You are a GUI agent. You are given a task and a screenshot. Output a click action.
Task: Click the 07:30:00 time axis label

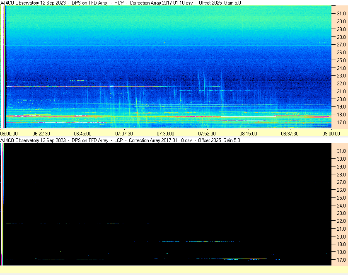166,134
